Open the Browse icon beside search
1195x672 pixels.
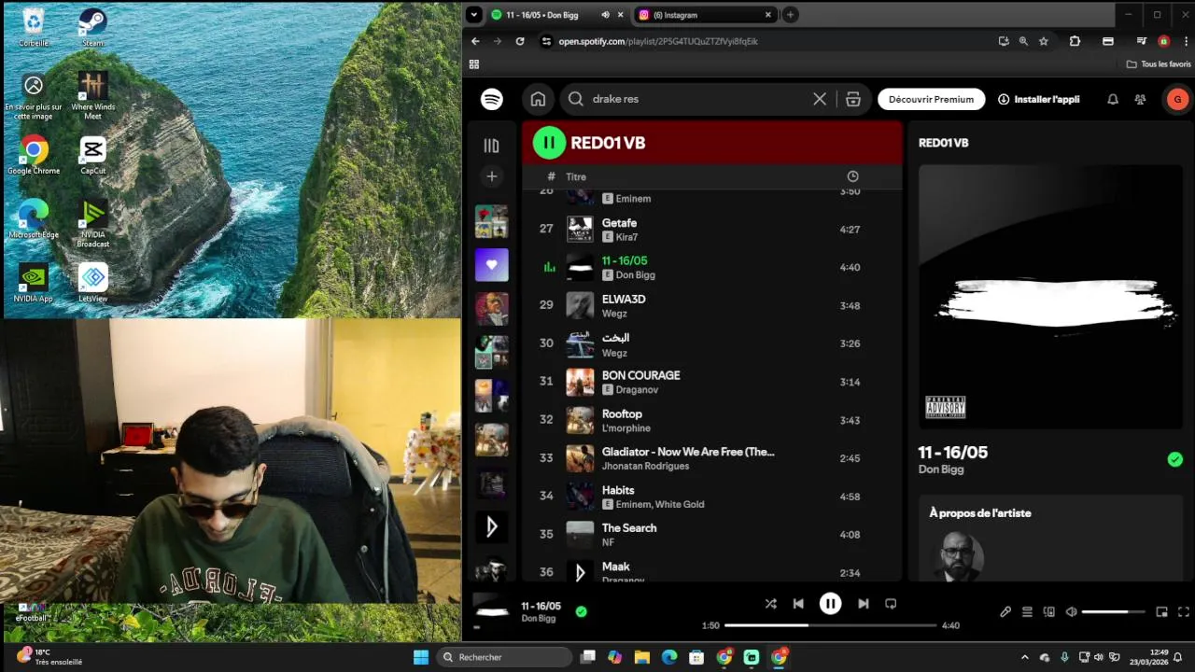tap(852, 99)
